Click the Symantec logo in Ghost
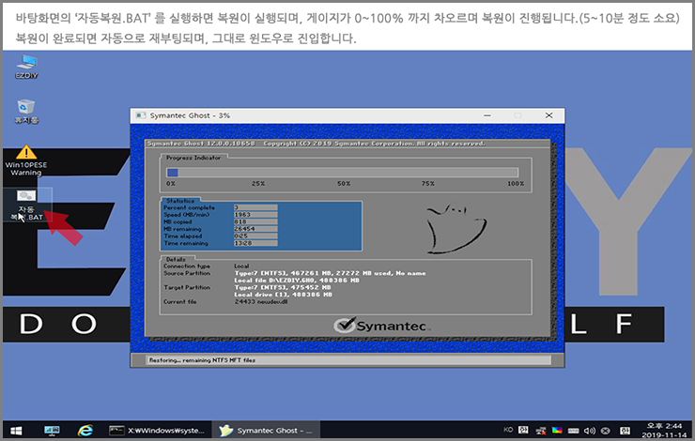 pyautogui.click(x=381, y=326)
